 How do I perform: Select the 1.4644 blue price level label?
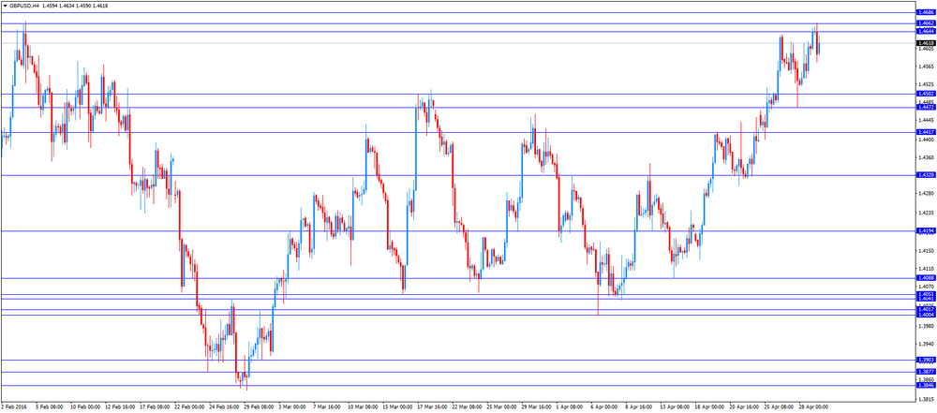click(926, 31)
